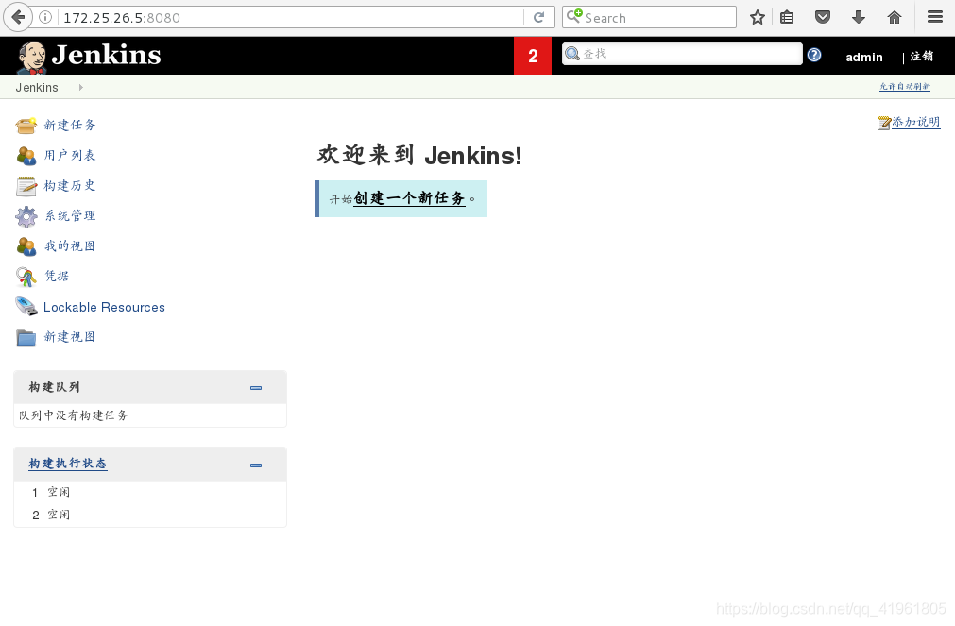The image size is (955, 626).
Task: Open the Lockable Resources link
Action: [104, 307]
